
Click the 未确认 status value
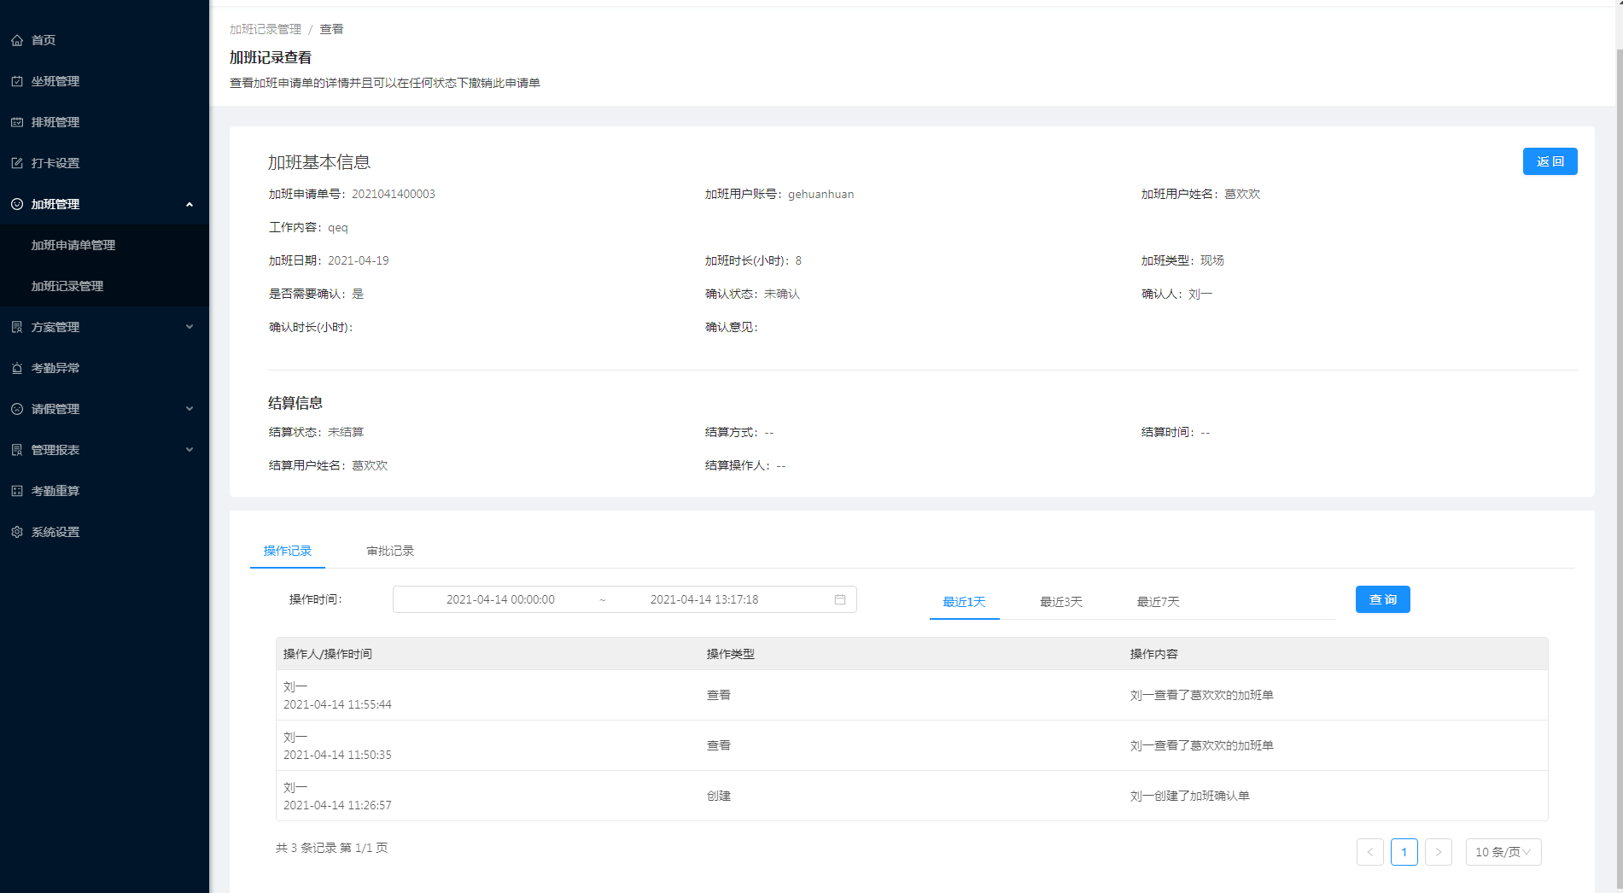[782, 294]
